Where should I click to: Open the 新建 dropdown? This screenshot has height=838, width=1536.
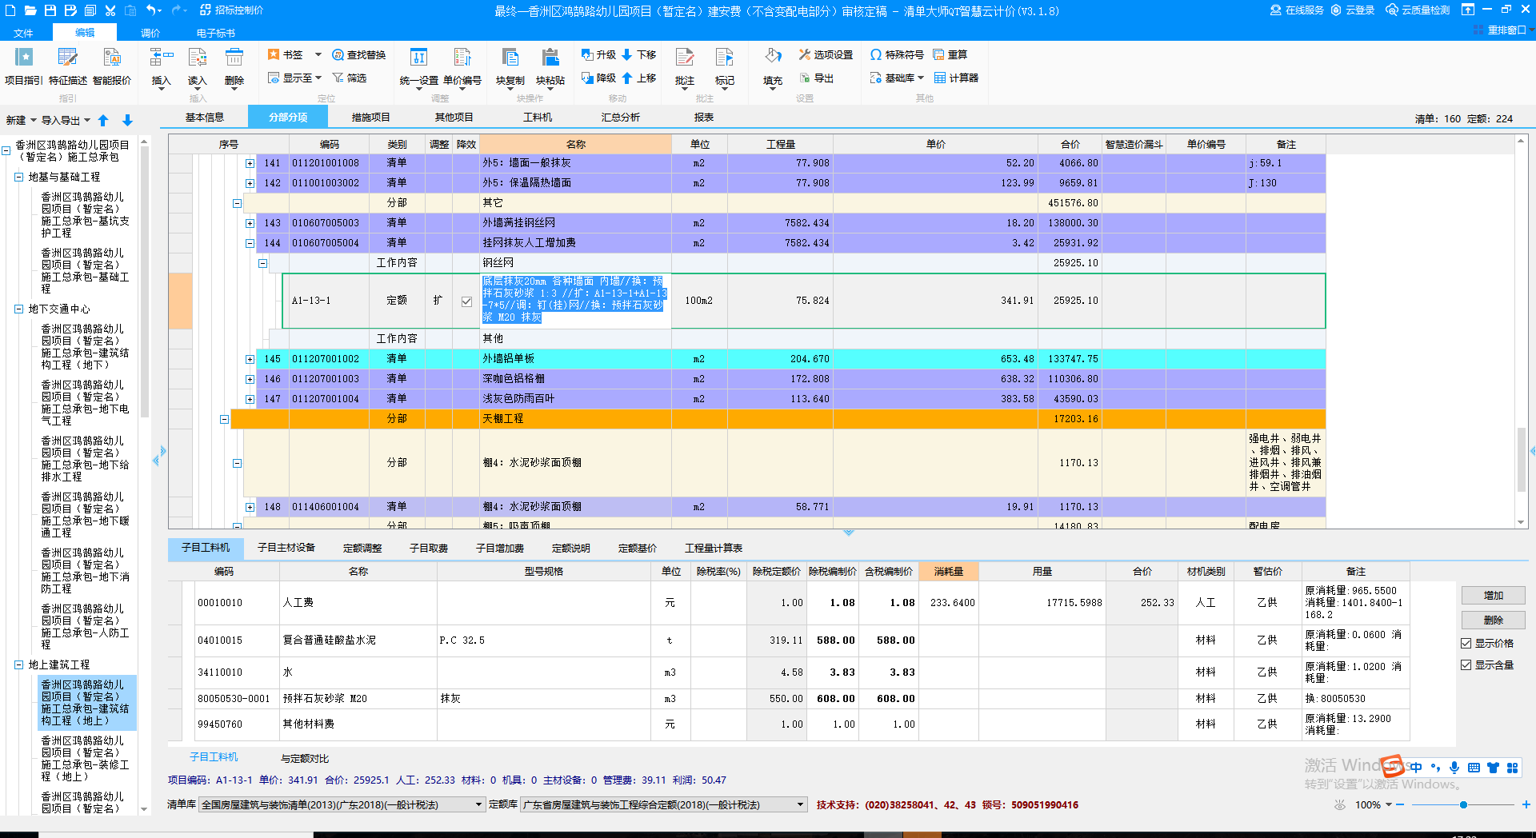click(22, 120)
